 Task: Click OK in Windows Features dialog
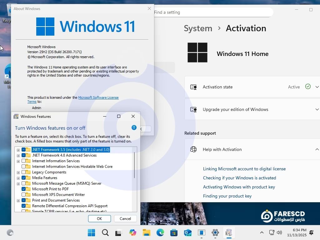(99, 219)
